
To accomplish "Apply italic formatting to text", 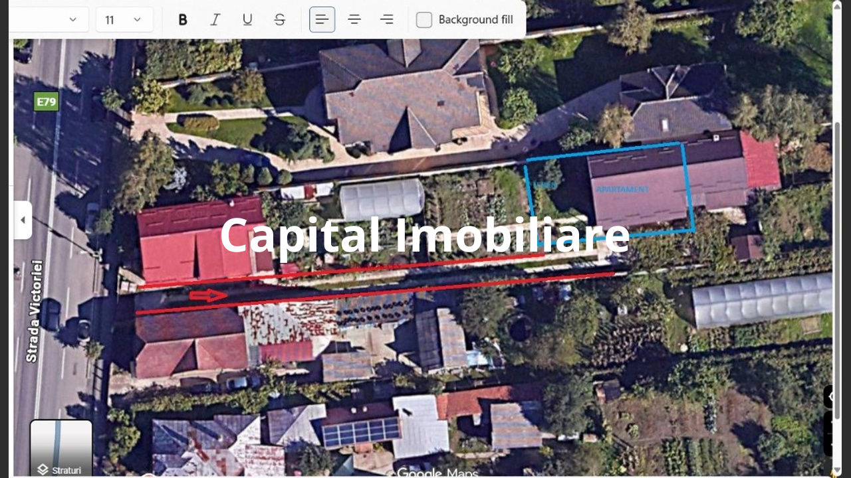I will tap(215, 20).
